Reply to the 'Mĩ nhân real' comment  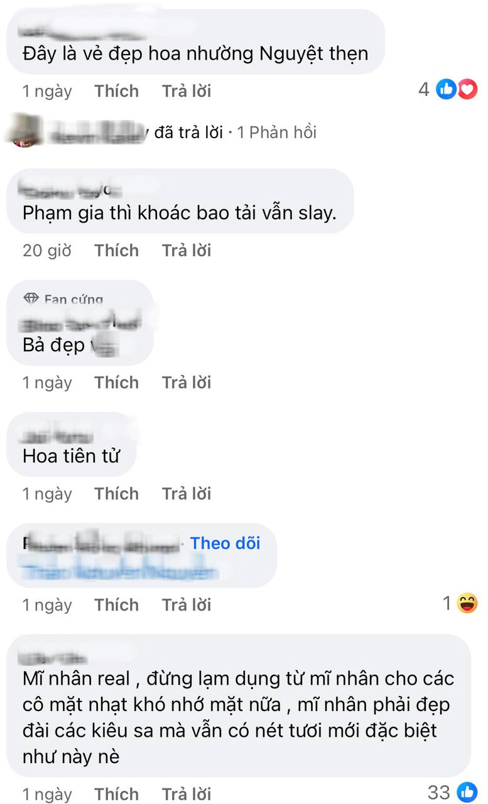click(x=187, y=793)
